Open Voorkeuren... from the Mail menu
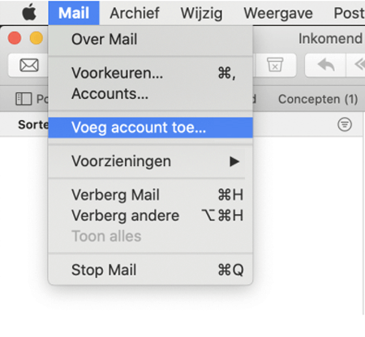Viewport: 365px width, 337px height. (151, 73)
